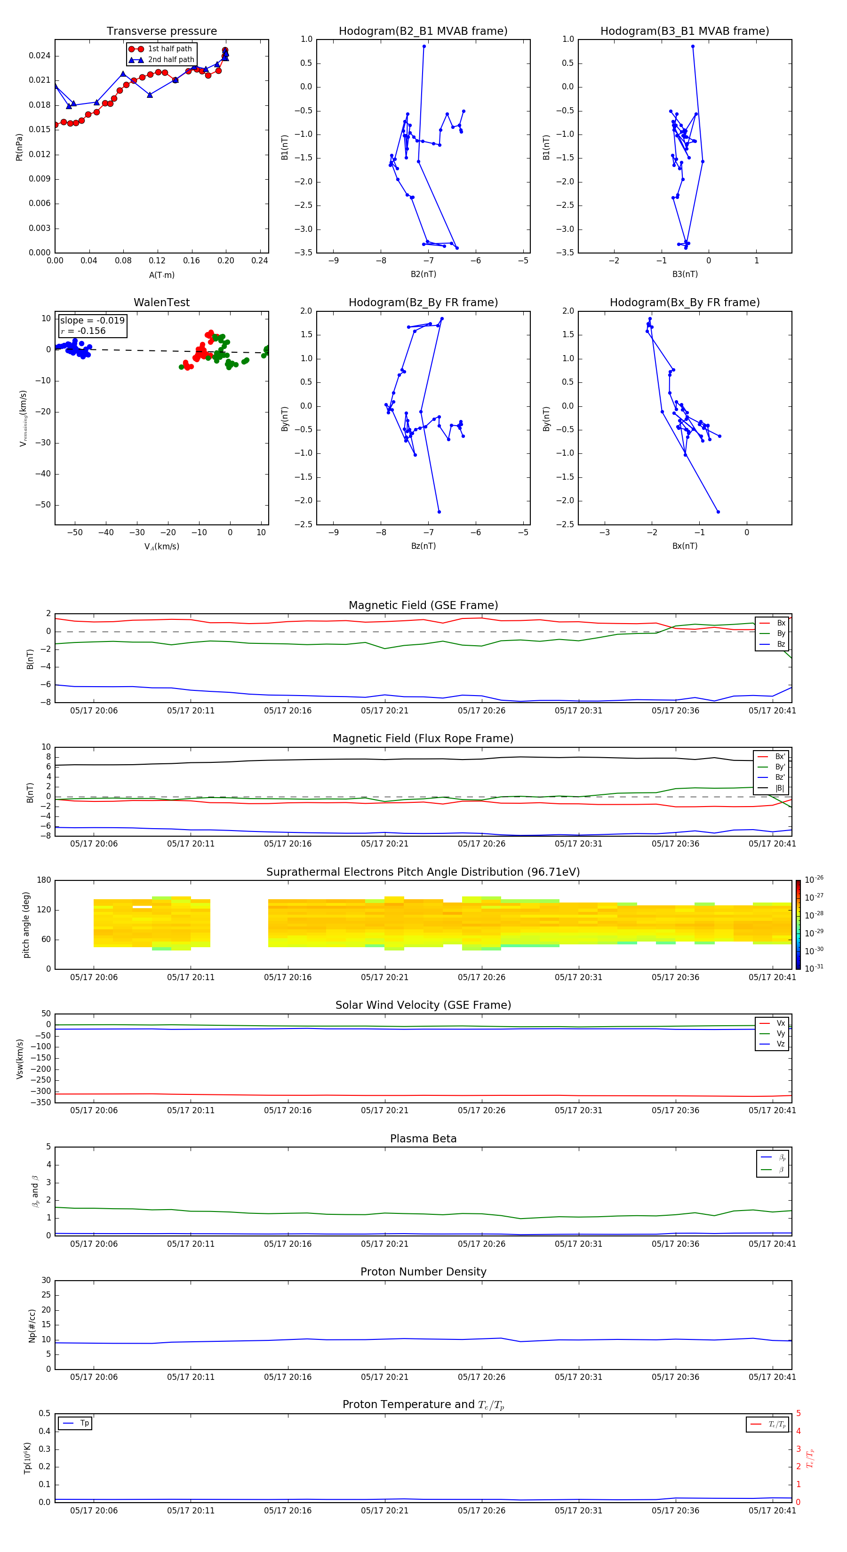Click the 'Magnetic Field (GSE Frame)' title

pyautogui.click(x=423, y=605)
